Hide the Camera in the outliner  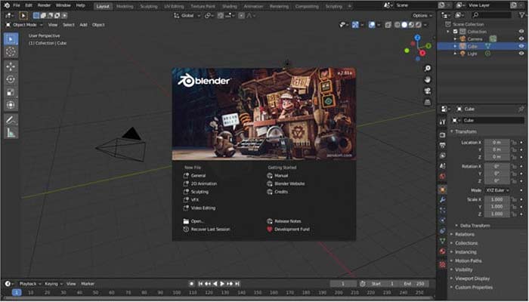pyautogui.click(x=521, y=39)
